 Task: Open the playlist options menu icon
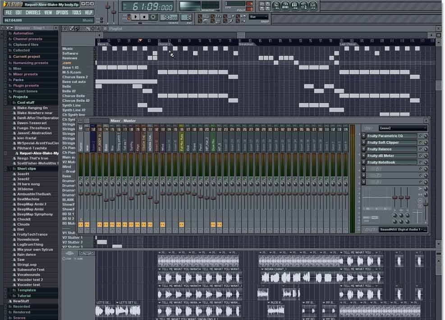65,29
